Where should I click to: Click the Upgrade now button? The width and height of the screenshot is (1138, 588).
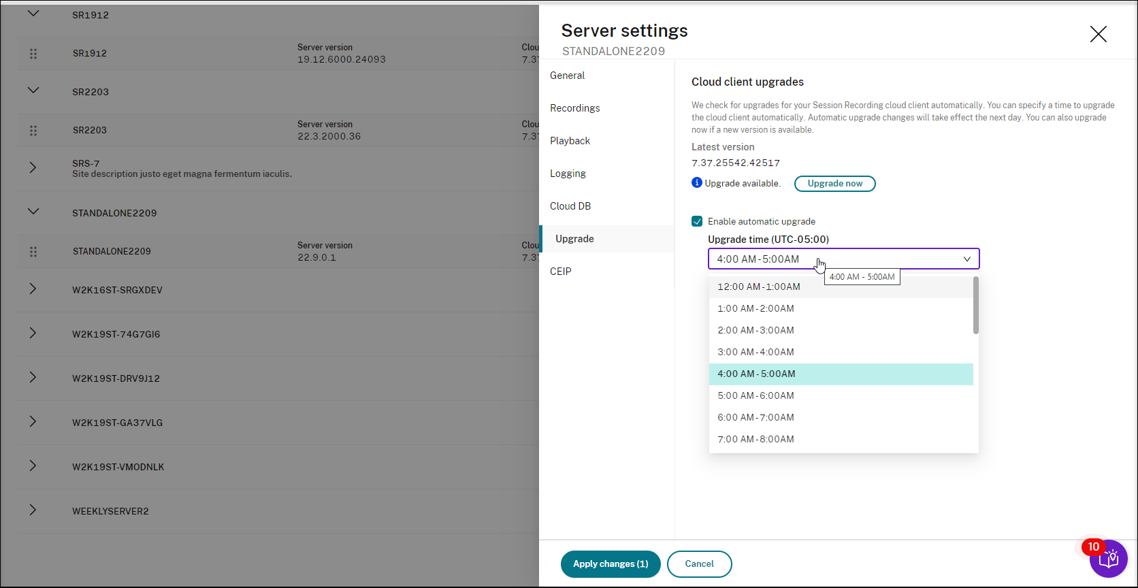tap(834, 184)
